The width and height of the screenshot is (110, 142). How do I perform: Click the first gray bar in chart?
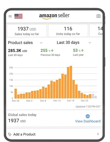(93, 96)
